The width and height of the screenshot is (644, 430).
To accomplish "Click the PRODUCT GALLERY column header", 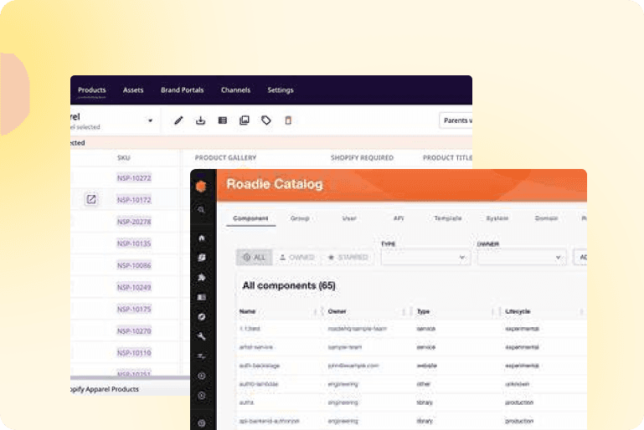I will click(x=225, y=157).
